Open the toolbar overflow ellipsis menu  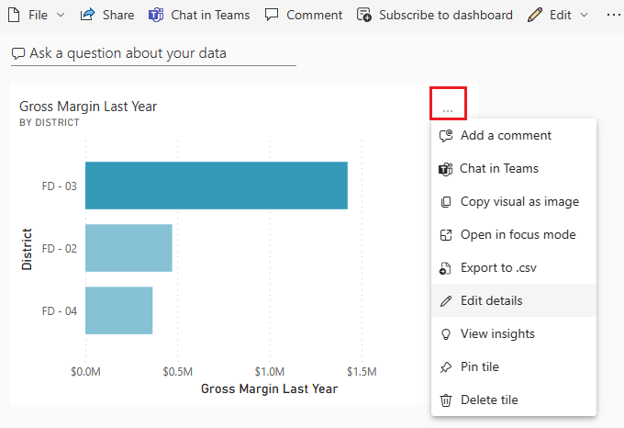coord(613,15)
